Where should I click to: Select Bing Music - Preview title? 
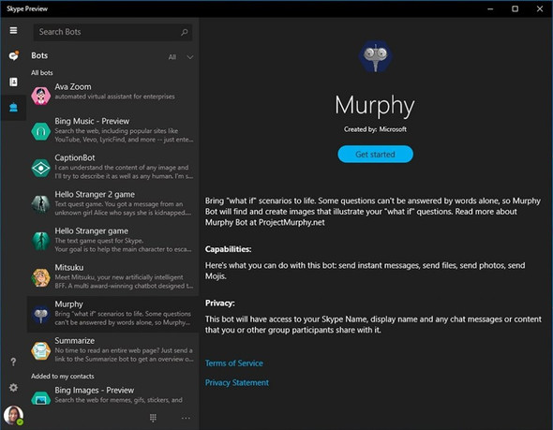pyautogui.click(x=92, y=121)
